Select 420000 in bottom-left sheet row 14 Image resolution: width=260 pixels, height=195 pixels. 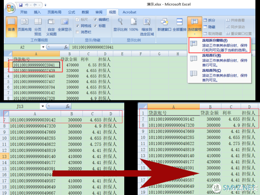click(71, 162)
